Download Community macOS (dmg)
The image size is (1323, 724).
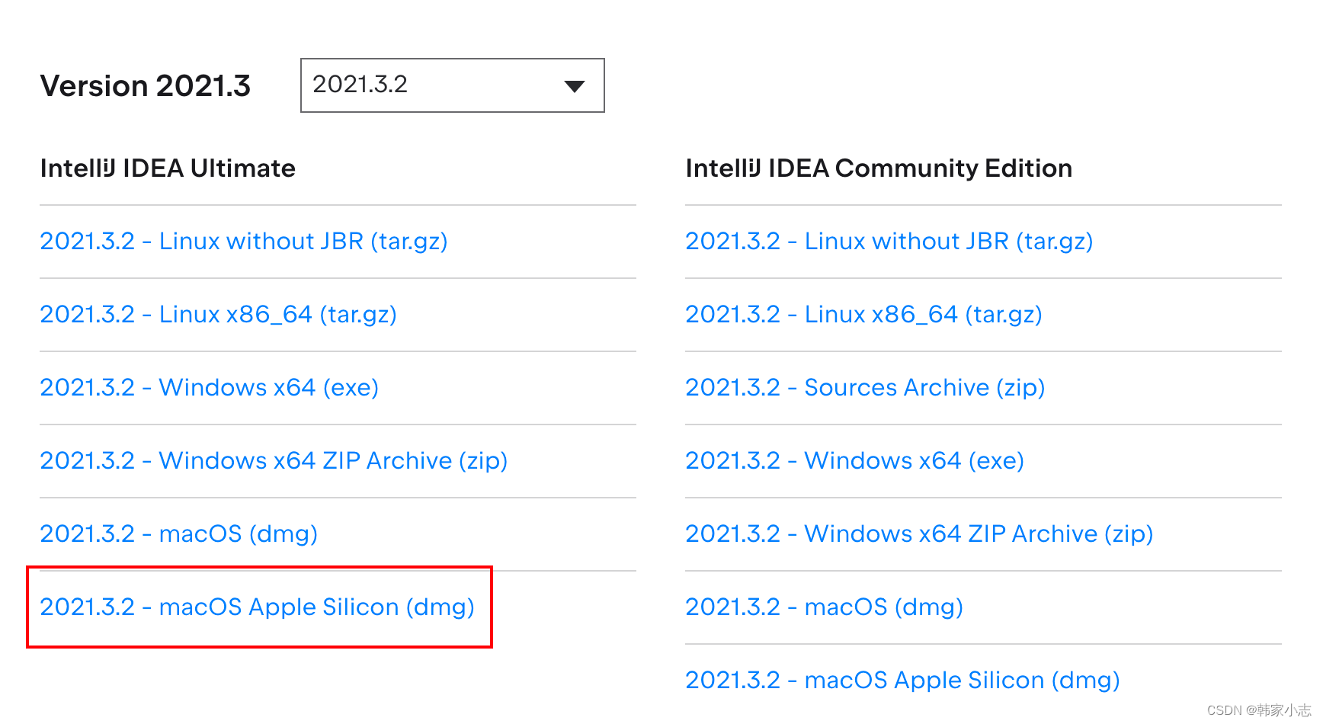(x=825, y=607)
